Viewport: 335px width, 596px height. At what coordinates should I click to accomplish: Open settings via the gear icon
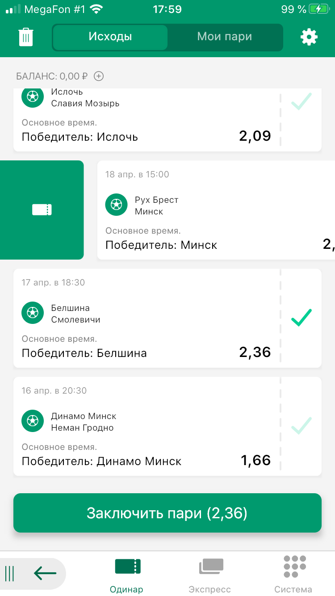(309, 37)
